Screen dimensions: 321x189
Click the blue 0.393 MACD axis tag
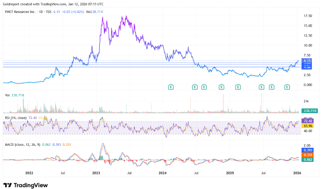tap(307, 150)
